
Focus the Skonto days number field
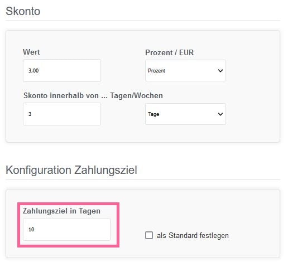coord(62,114)
